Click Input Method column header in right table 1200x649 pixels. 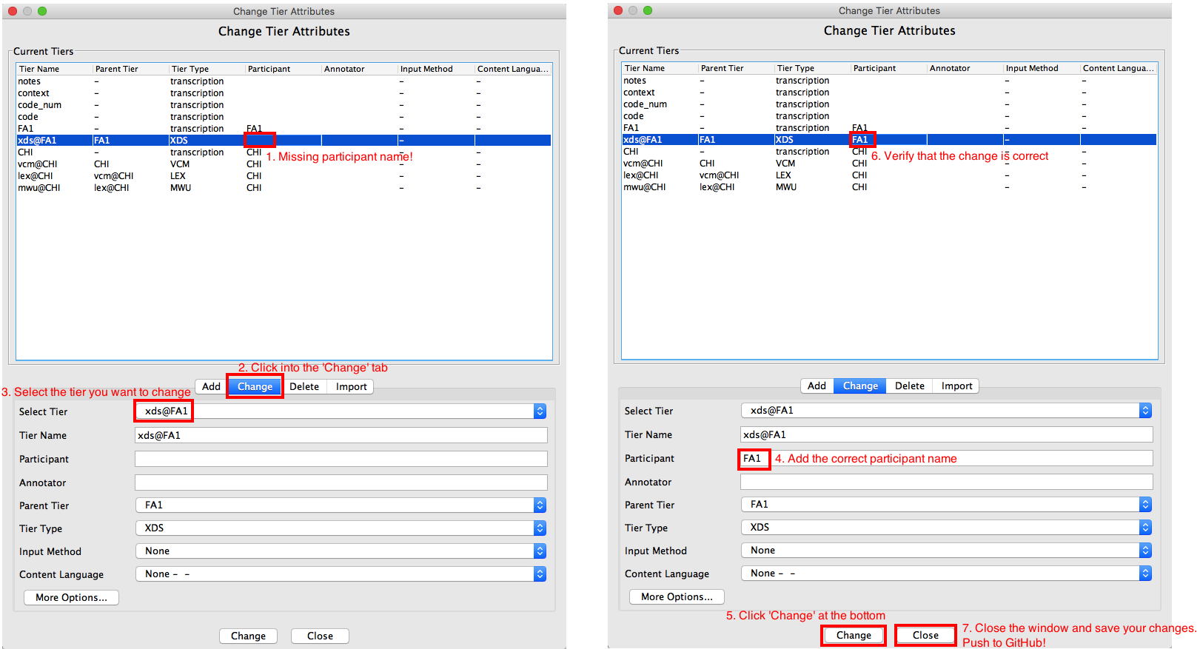1042,68
